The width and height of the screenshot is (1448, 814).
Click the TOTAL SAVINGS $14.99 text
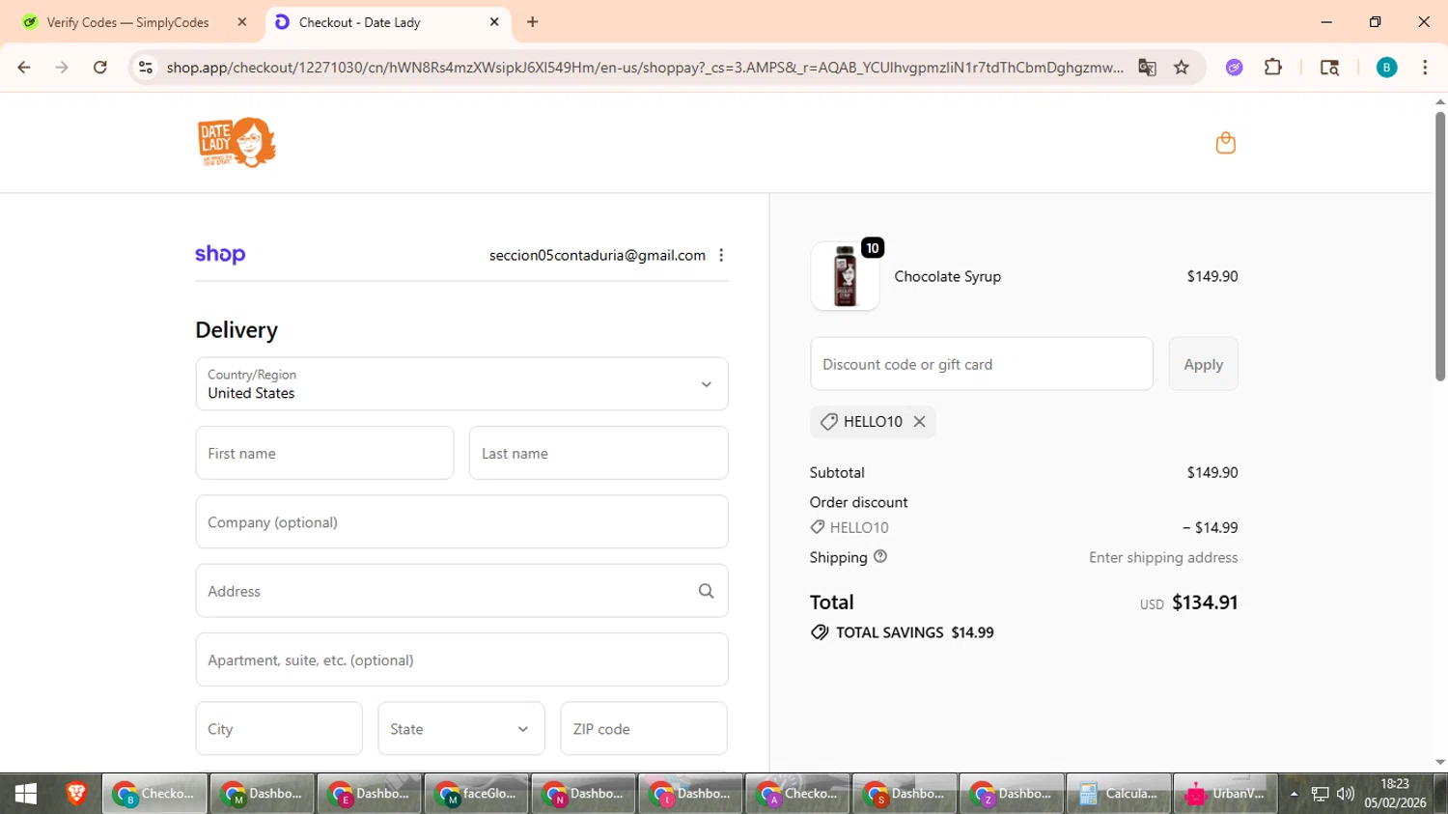pos(914,632)
